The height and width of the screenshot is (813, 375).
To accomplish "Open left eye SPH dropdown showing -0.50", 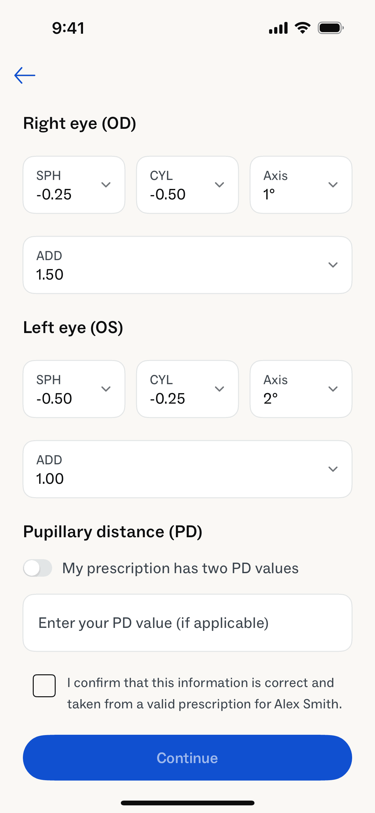I will click(x=74, y=389).
